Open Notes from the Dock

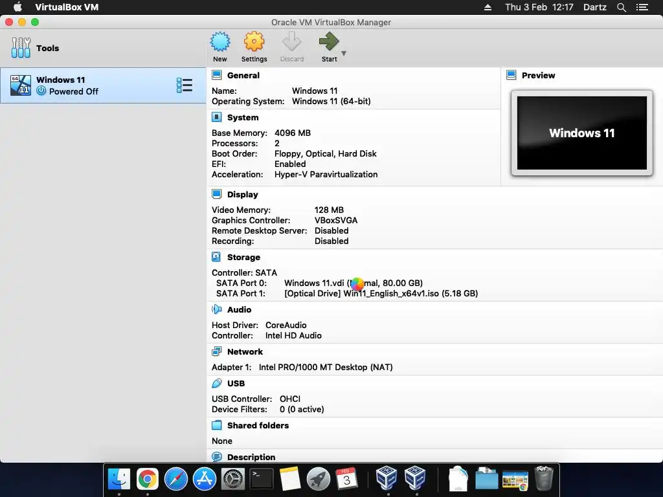[290, 479]
